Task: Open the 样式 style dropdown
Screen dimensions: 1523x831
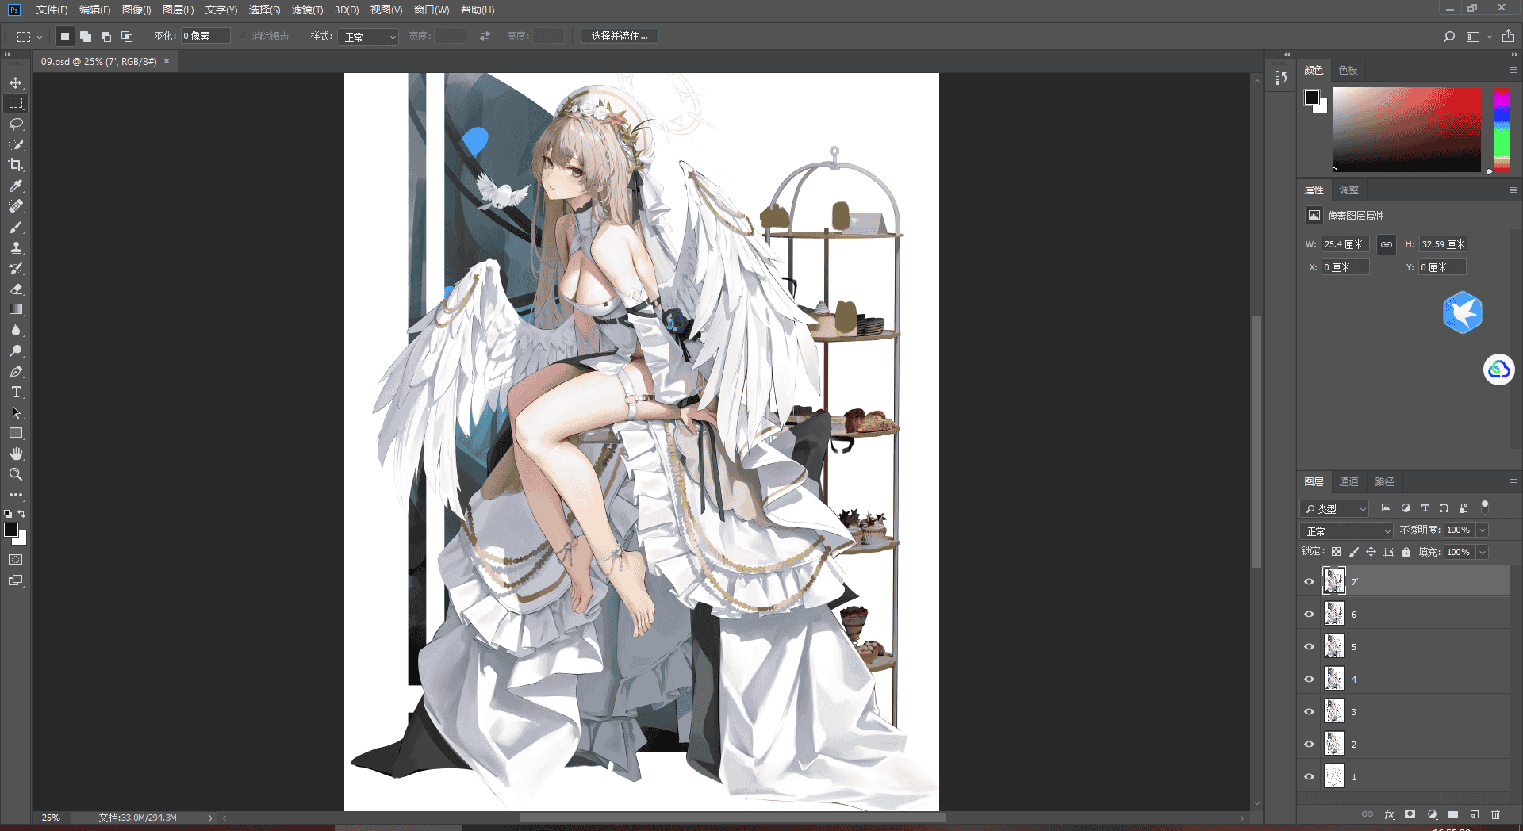Action: point(368,36)
